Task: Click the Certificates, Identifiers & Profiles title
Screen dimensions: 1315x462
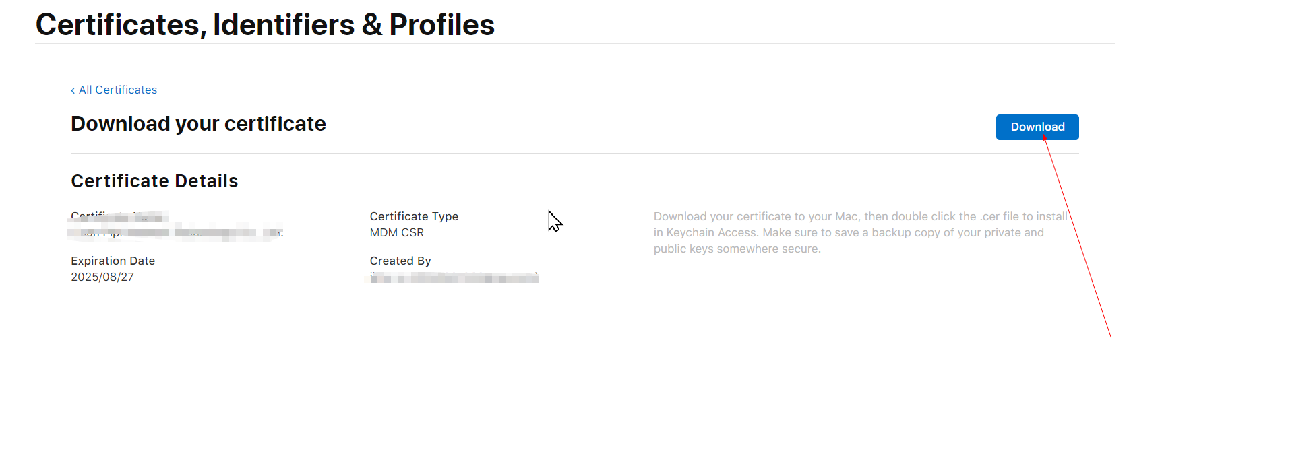Action: pos(265,25)
